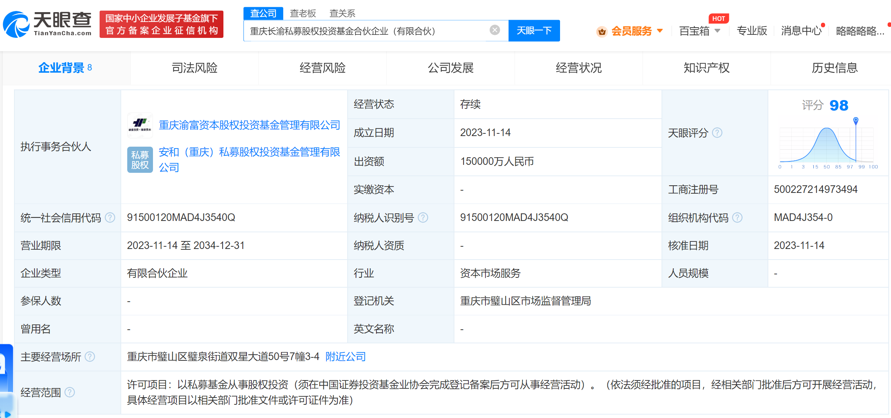Open the 历史信息 tab
The image size is (891, 418).
[x=835, y=68]
